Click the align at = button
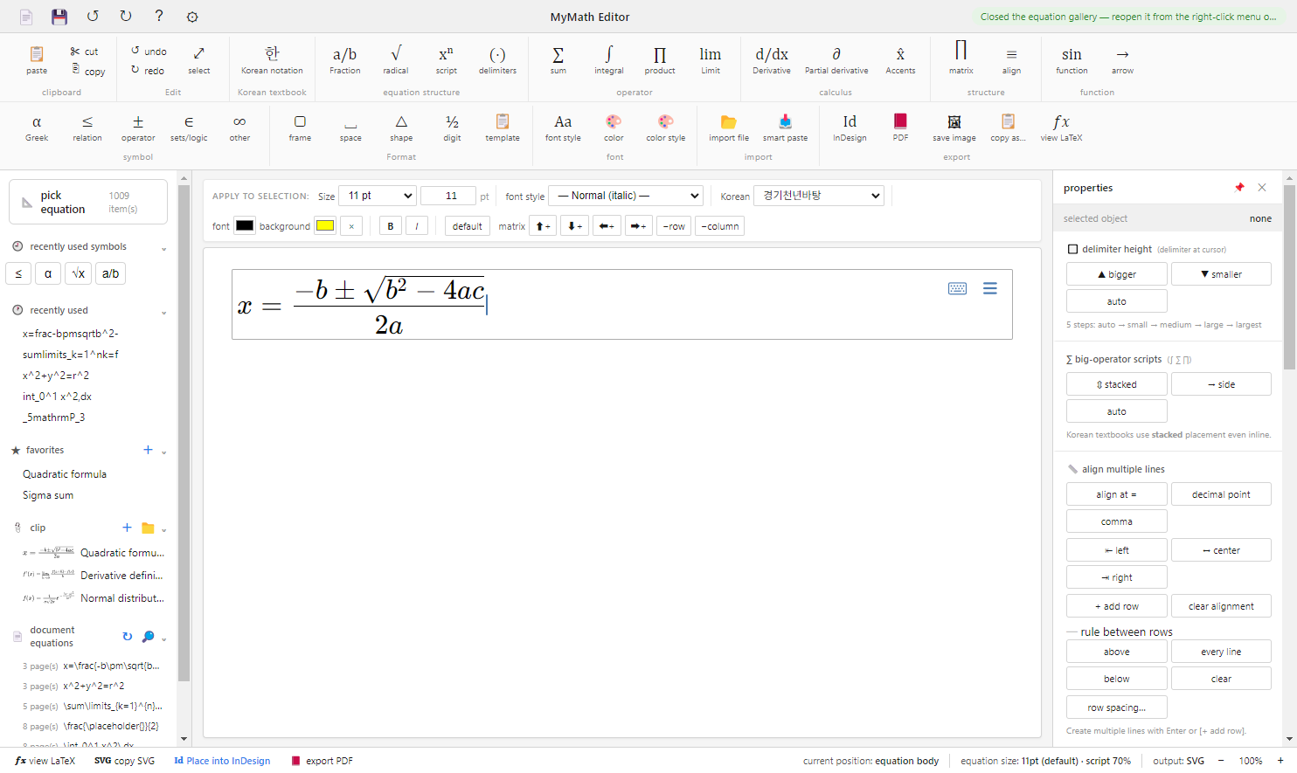Viewport: 1297px width, 773px height. [x=1117, y=494]
